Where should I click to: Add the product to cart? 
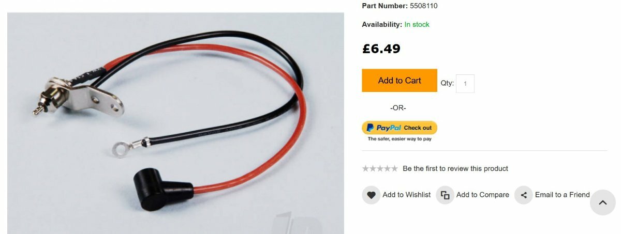coord(400,81)
